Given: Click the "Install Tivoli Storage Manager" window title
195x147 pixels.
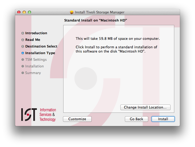Looking at the screenshot, I should point(99,12).
